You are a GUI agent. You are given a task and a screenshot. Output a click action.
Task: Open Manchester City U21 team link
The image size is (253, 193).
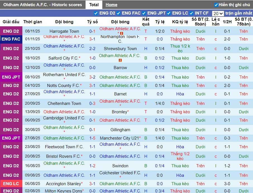click(x=119, y=138)
